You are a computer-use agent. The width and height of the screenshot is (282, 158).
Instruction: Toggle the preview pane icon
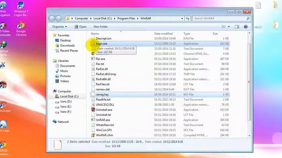pyautogui.click(x=237, y=27)
